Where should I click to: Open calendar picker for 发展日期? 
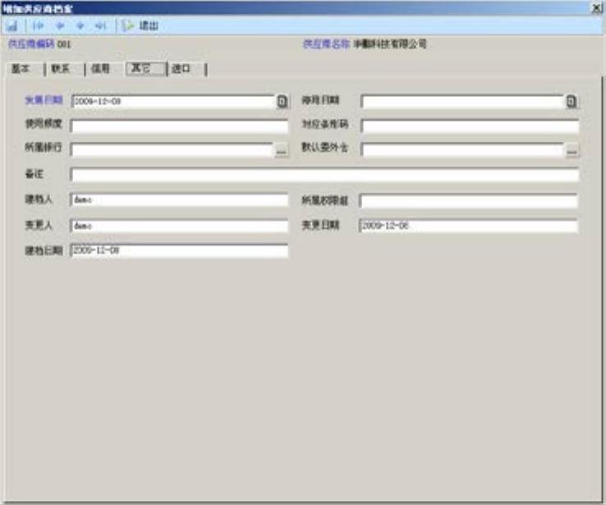(282, 101)
